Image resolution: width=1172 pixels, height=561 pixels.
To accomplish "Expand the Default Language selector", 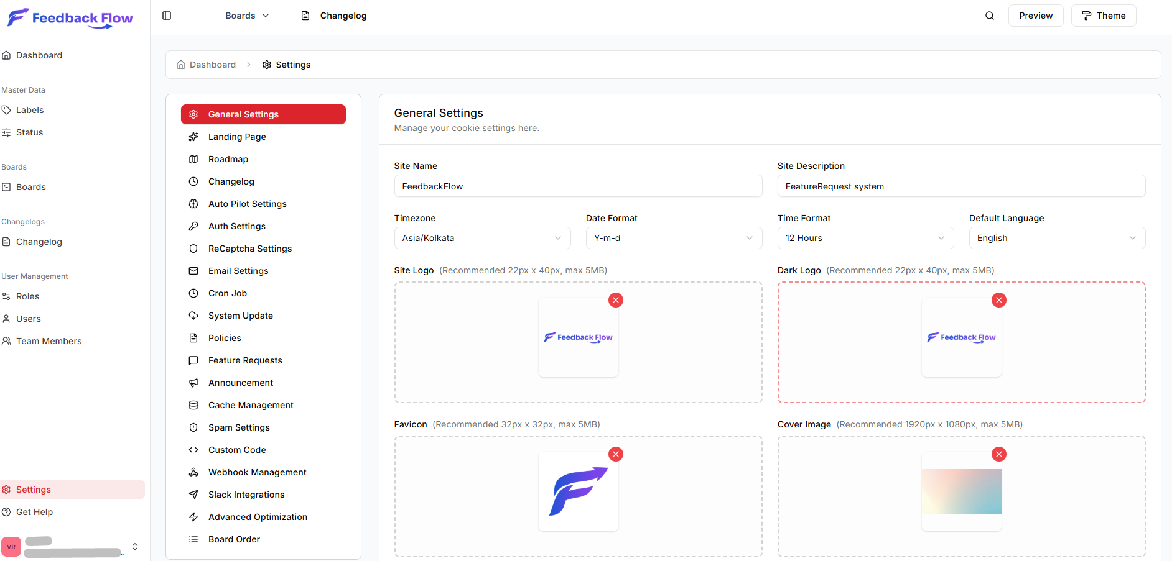I will 1056,238.
